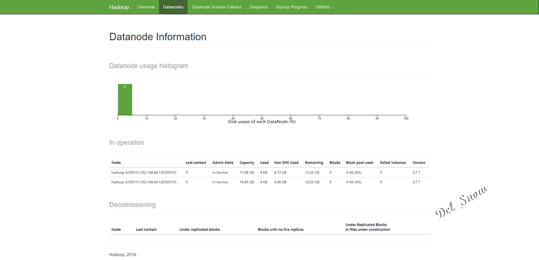Click the Version column header

(419, 163)
